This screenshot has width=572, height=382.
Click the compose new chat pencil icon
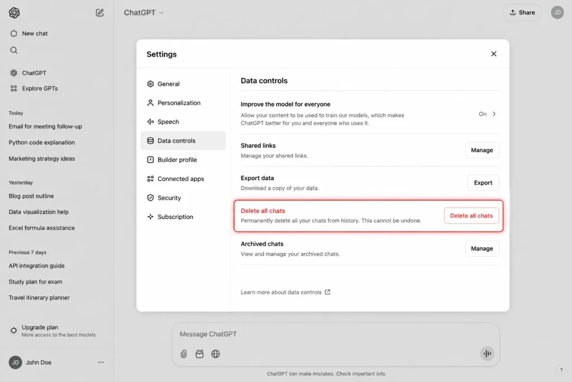pos(99,13)
